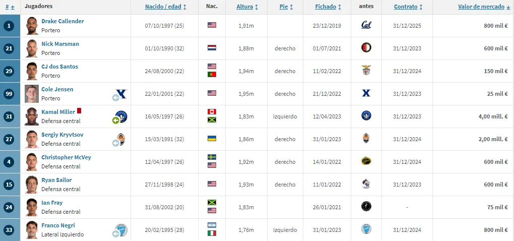Image resolution: width=514 pixels, height=241 pixels.
Task: Click Kamal Miller's 4,00 mill. € market value
Action: pos(493,116)
